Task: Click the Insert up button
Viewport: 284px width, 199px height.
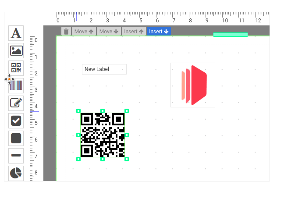Action: pos(134,31)
